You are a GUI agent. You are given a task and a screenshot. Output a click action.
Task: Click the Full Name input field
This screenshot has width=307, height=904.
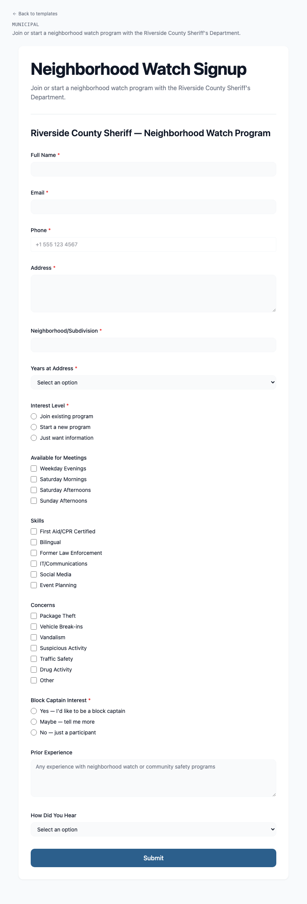(153, 169)
